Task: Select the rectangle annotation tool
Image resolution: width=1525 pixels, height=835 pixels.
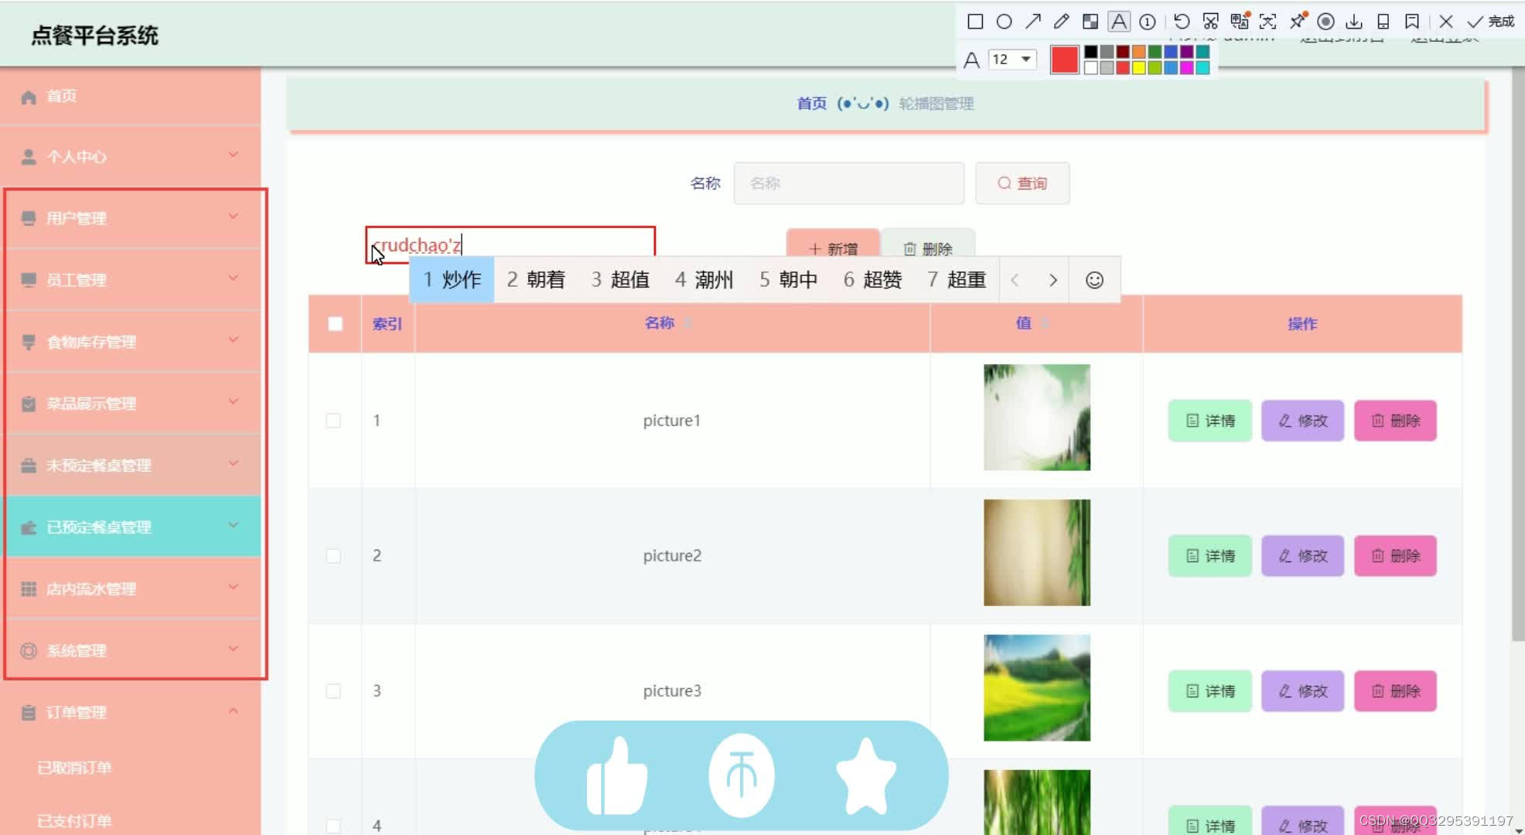Action: pyautogui.click(x=975, y=22)
